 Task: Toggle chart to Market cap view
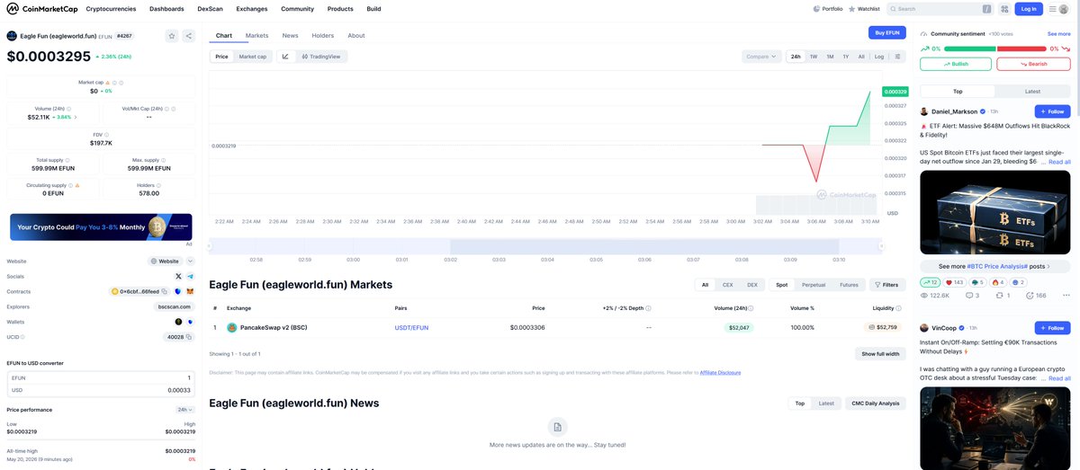pyautogui.click(x=252, y=56)
